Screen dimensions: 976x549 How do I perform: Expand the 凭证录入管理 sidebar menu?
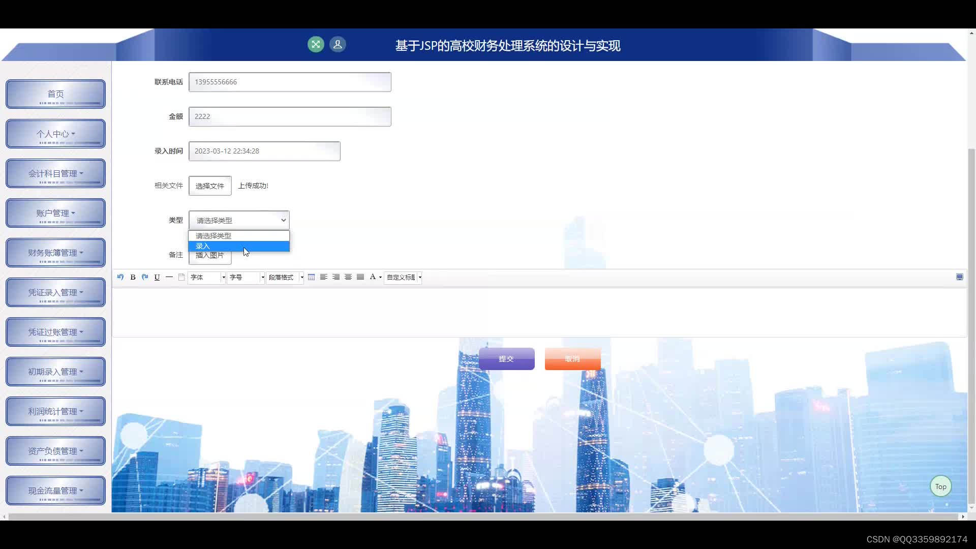(55, 292)
